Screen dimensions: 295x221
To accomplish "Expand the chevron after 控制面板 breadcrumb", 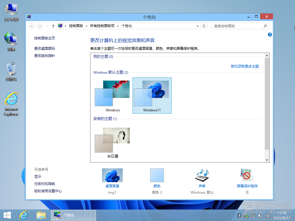I will coord(86,26).
